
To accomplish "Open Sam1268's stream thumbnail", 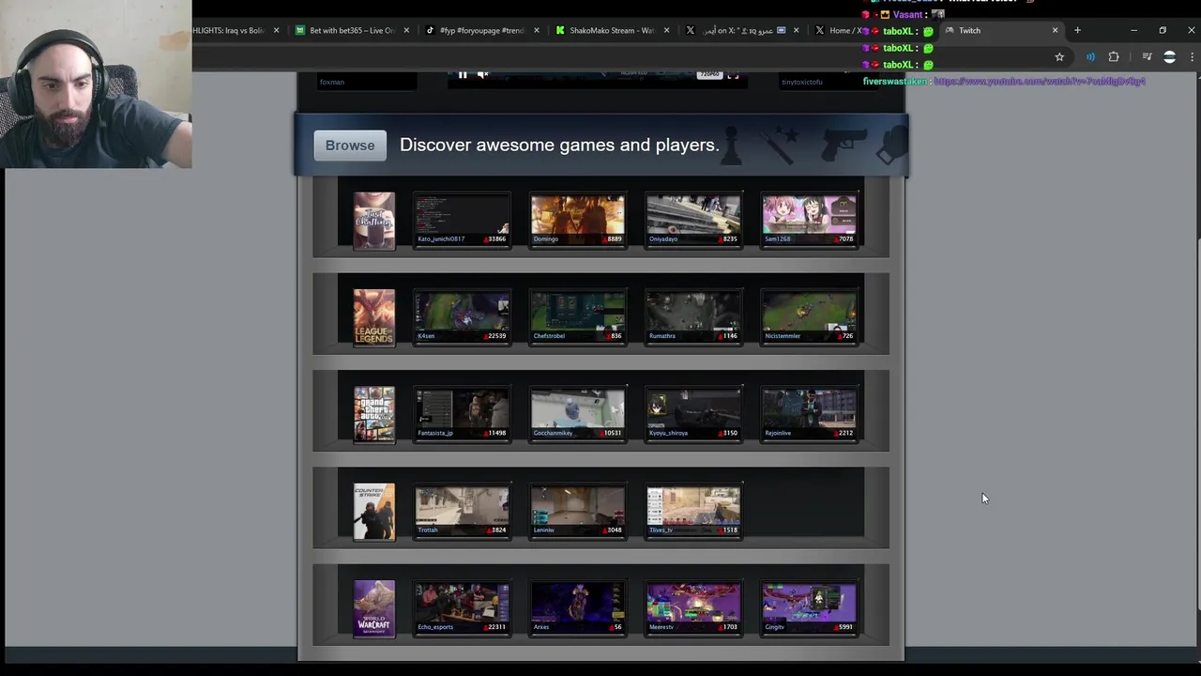I will pyautogui.click(x=809, y=221).
